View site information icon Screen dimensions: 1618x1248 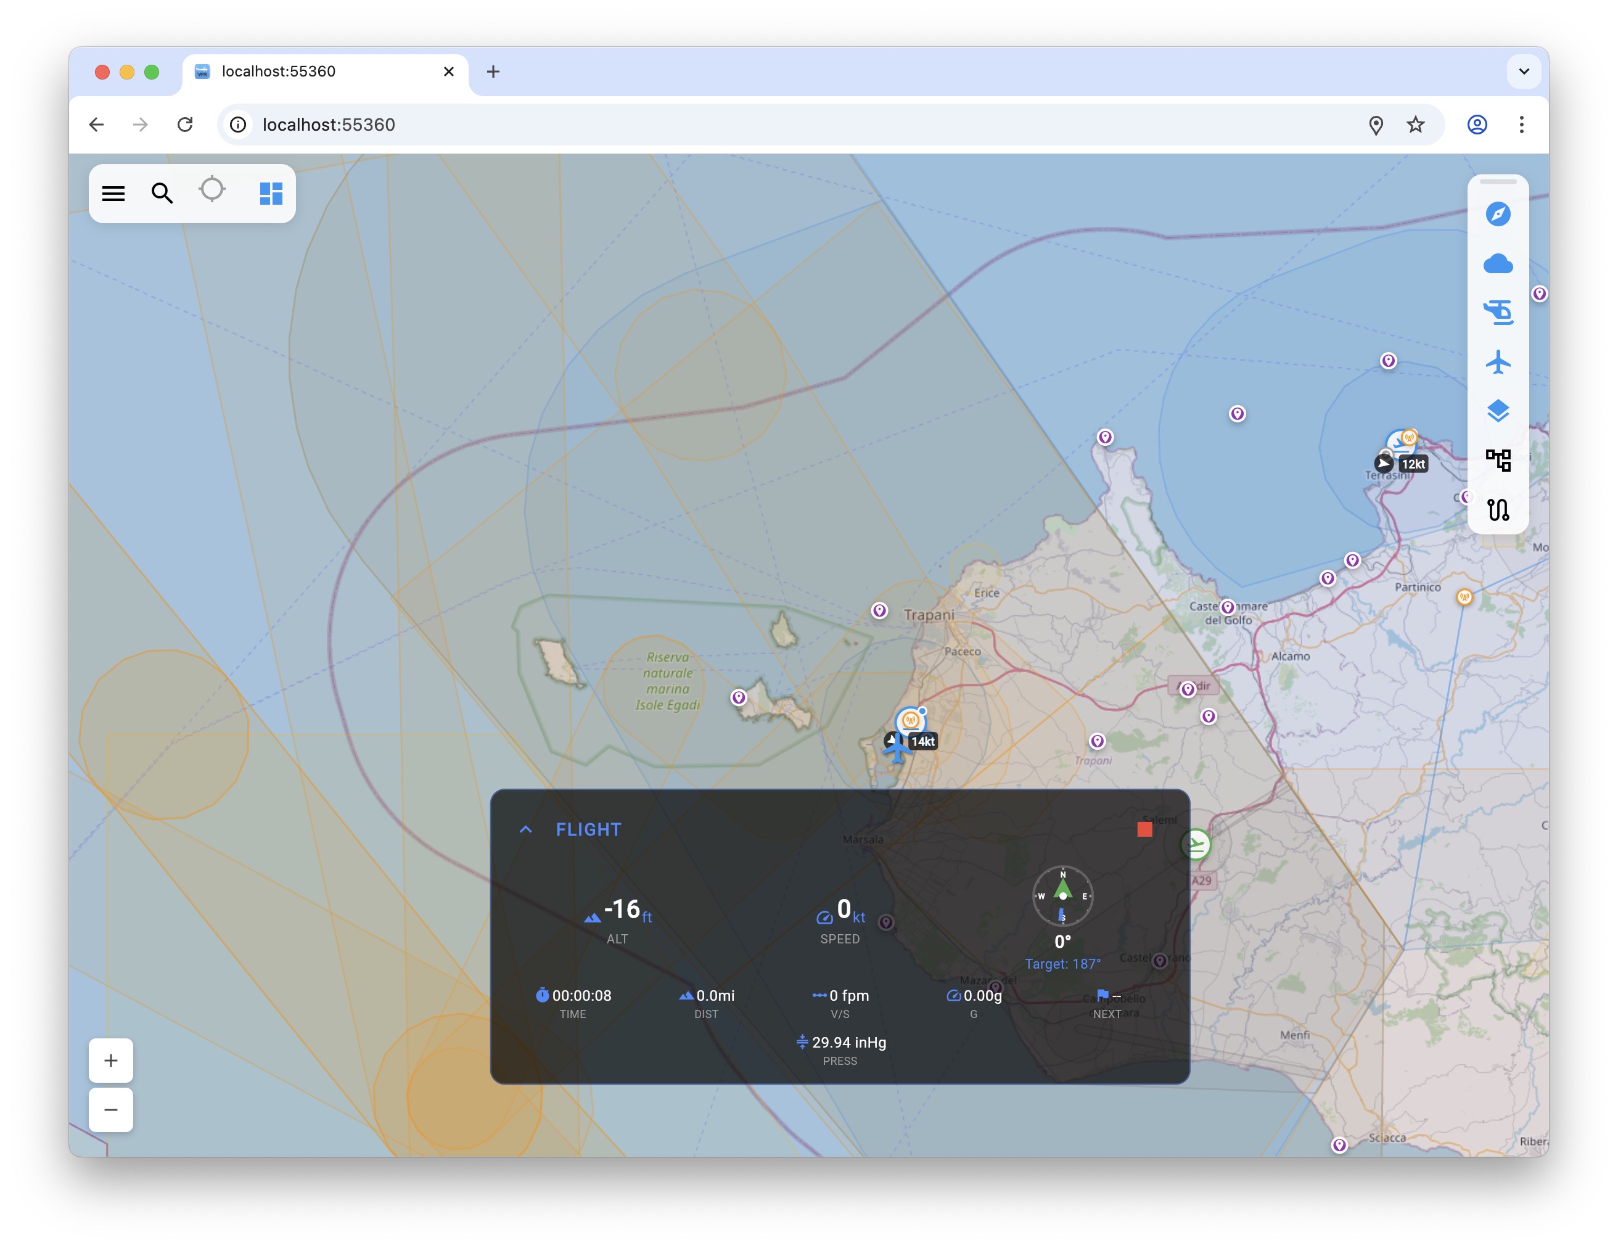(x=237, y=125)
